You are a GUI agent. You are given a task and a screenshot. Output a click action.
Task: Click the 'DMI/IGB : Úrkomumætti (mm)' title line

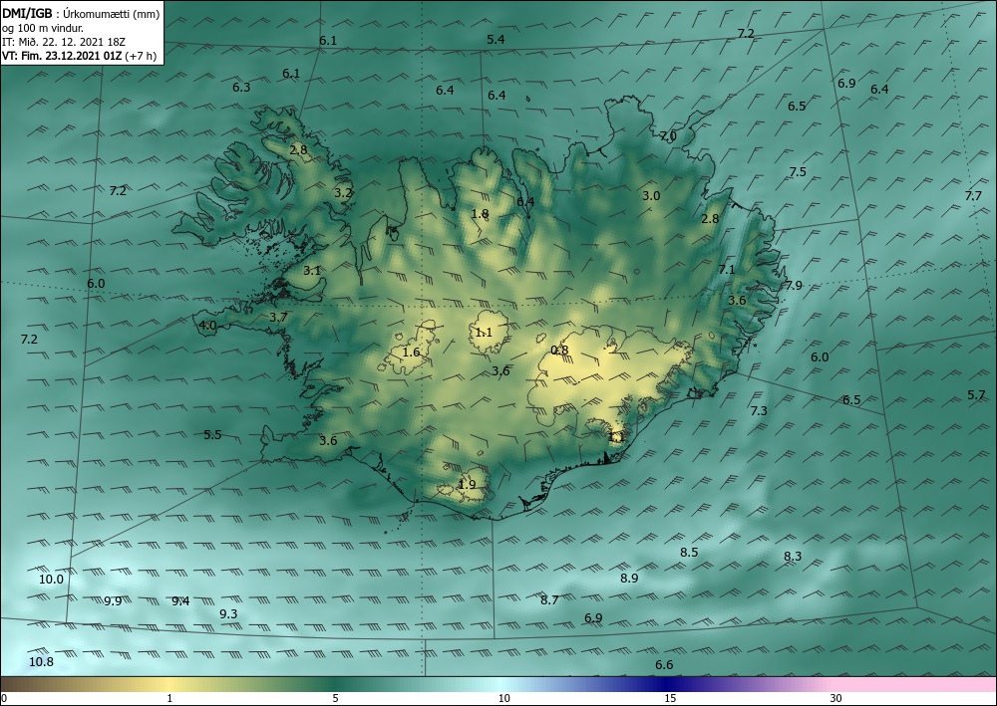click(81, 13)
